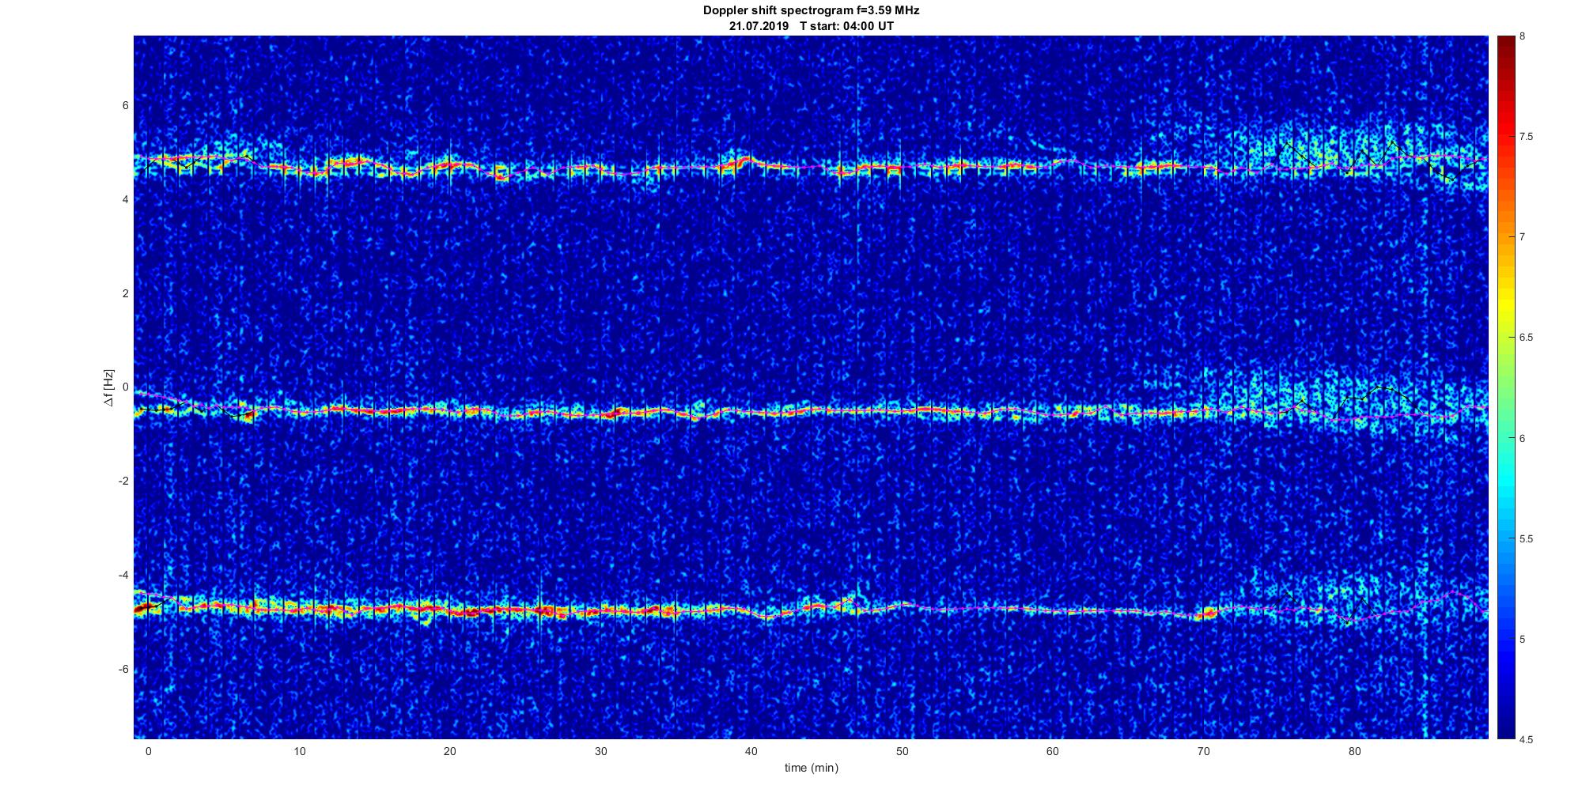This screenshot has height=793, width=1582.
Task: Click the subtitle '21.07.2019 T start: 04:00 UT'
Action: click(x=811, y=26)
